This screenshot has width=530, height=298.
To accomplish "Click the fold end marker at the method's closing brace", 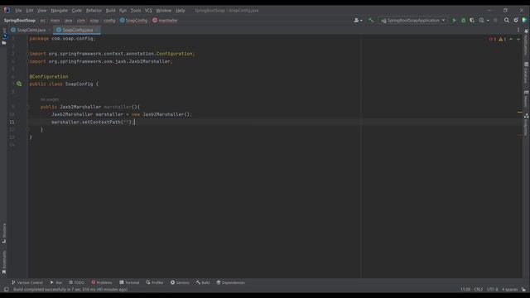I will tap(27, 129).
